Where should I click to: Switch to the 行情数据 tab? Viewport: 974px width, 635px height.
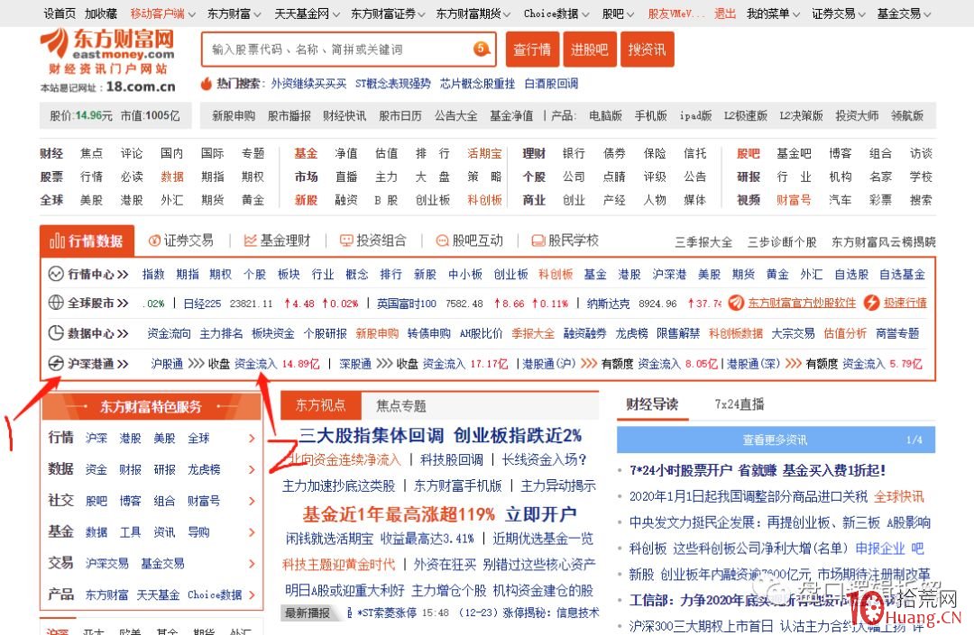pyautogui.click(x=87, y=240)
